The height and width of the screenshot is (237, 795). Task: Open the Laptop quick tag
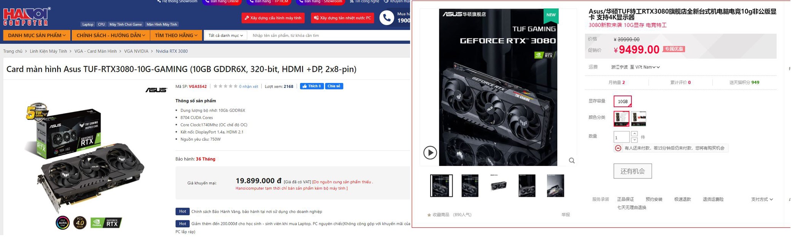point(88,24)
